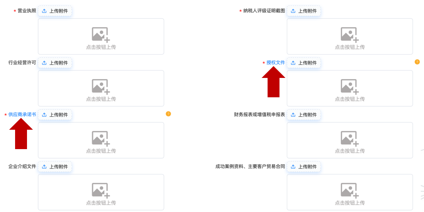
Task: Upload attachment for 行业经营许可
Action: coord(55,63)
